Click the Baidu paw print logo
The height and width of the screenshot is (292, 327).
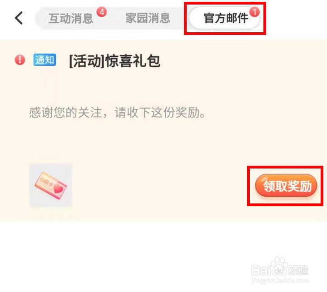point(279,265)
